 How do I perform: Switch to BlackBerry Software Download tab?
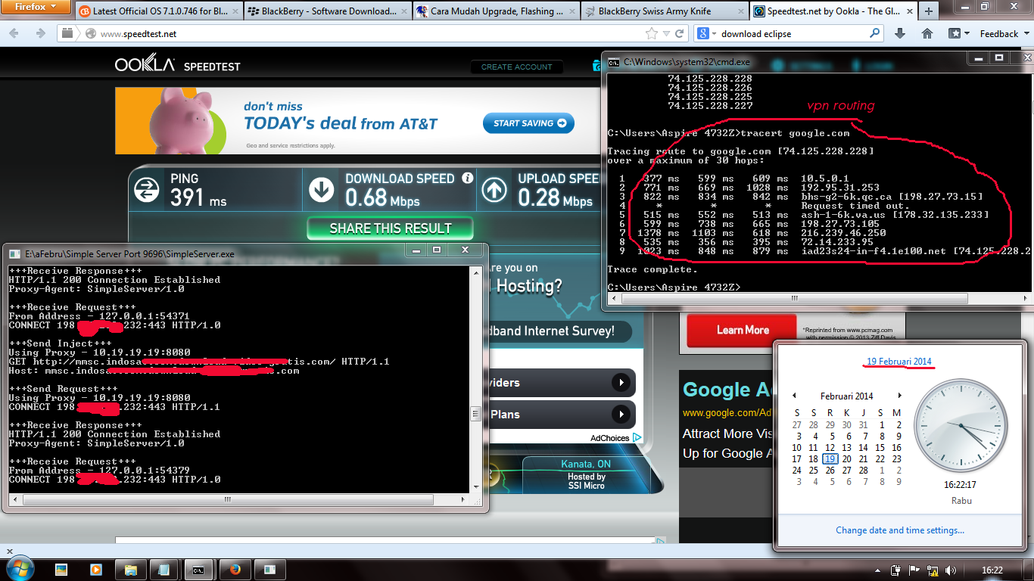tap(329, 11)
